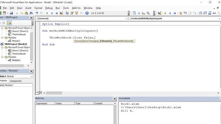Viewport: 221px width, 124px height.
Task: Open the Debug menu
Action: (x=49, y=8)
